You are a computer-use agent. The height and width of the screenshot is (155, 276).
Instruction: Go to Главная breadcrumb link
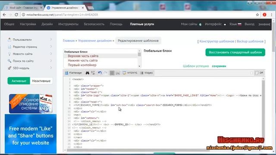(69, 40)
